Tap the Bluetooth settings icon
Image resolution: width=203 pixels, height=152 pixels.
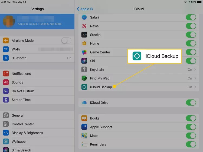pyautogui.click(x=6, y=58)
